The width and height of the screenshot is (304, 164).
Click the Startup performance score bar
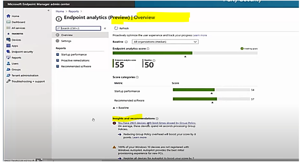tap(211, 90)
